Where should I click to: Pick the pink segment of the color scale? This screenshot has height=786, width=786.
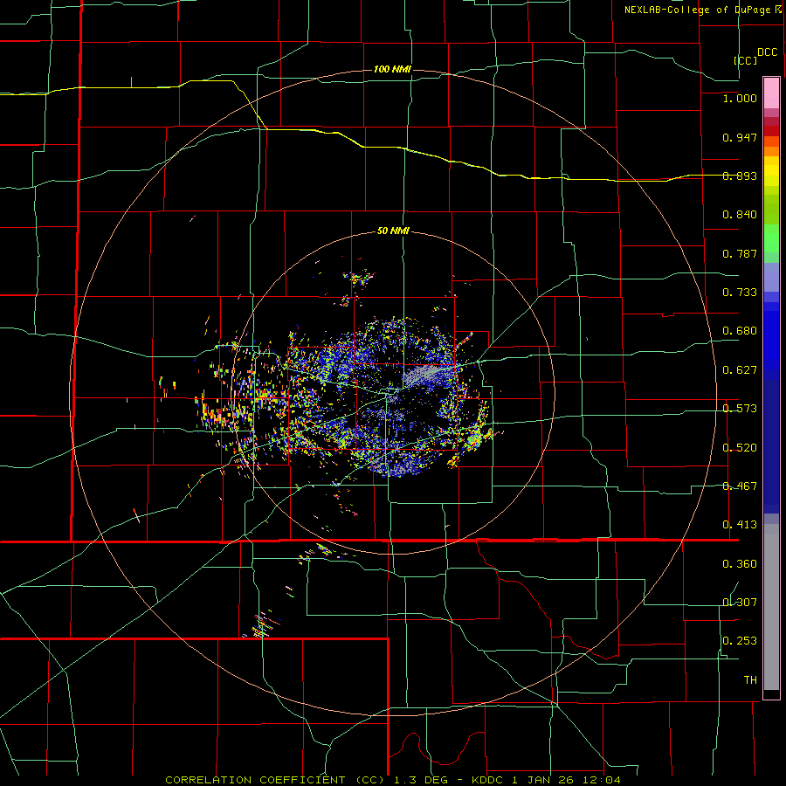[x=771, y=93]
